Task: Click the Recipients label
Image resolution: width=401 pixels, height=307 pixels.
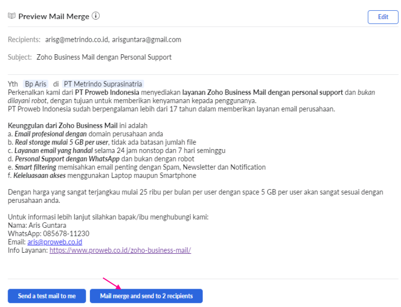Action: [24, 40]
